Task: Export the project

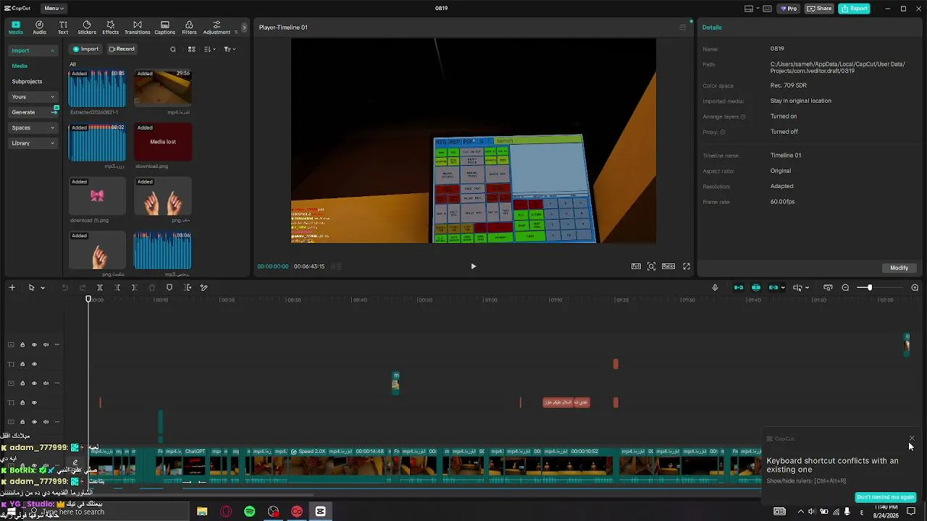Action: pyautogui.click(x=855, y=9)
